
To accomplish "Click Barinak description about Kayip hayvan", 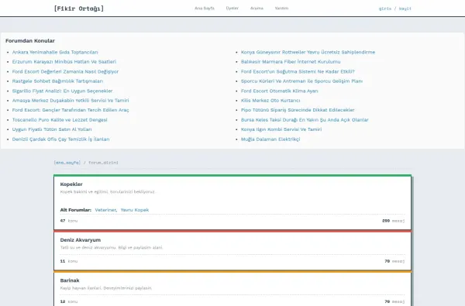I will [x=106, y=288].
